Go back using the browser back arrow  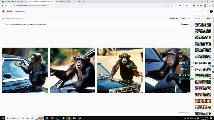point(2,6)
